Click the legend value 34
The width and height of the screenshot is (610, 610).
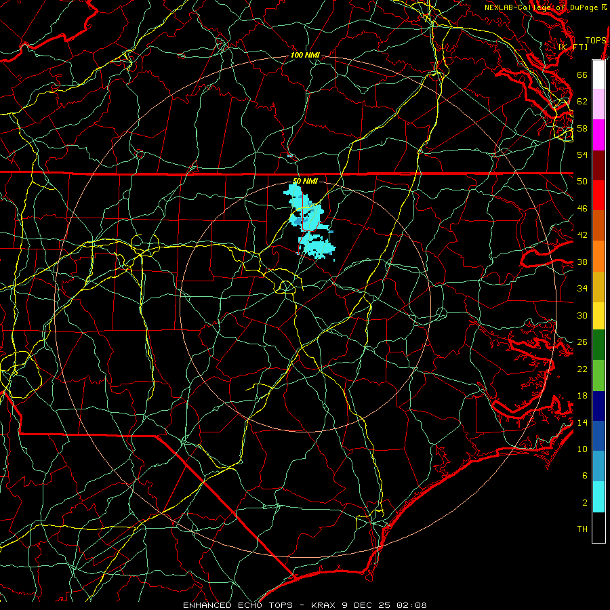[x=582, y=288]
